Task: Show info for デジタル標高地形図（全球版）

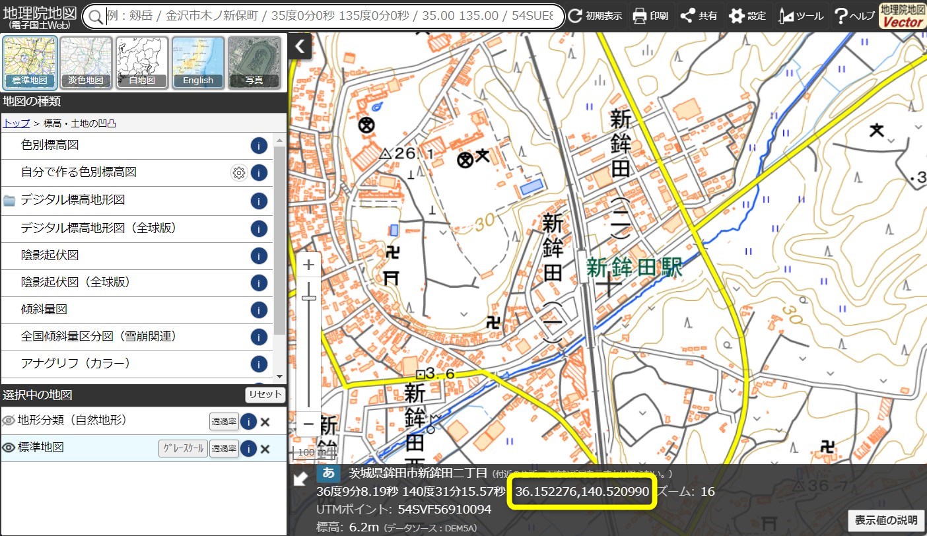Action: tap(259, 228)
